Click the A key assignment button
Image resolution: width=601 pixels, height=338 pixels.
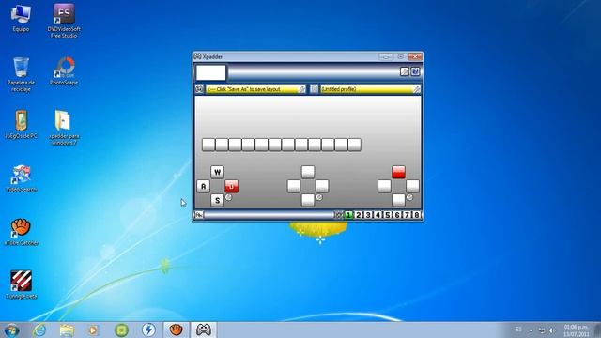coord(203,186)
